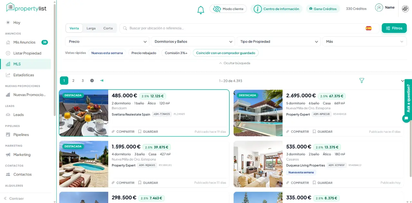Save the 1.595.000 € listing
The image size is (412, 203).
148,183
